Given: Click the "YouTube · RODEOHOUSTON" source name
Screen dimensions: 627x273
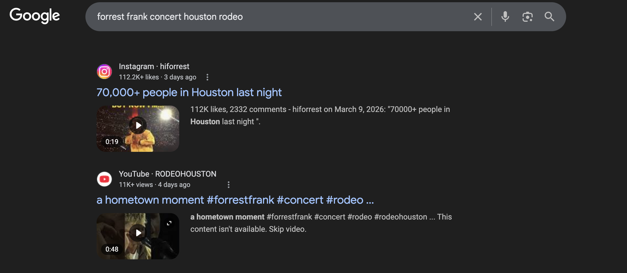Looking at the screenshot, I should point(167,174).
